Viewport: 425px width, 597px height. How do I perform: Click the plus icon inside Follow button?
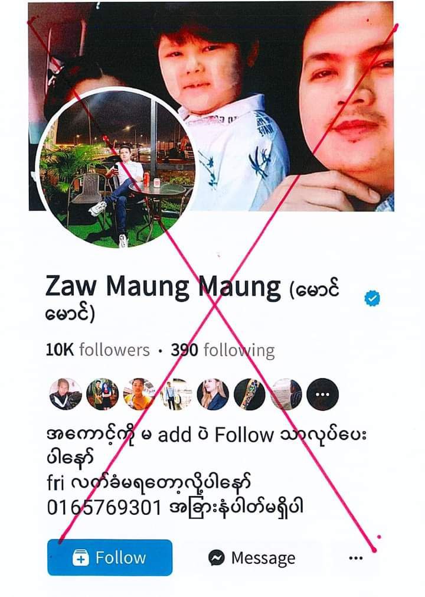(x=81, y=558)
